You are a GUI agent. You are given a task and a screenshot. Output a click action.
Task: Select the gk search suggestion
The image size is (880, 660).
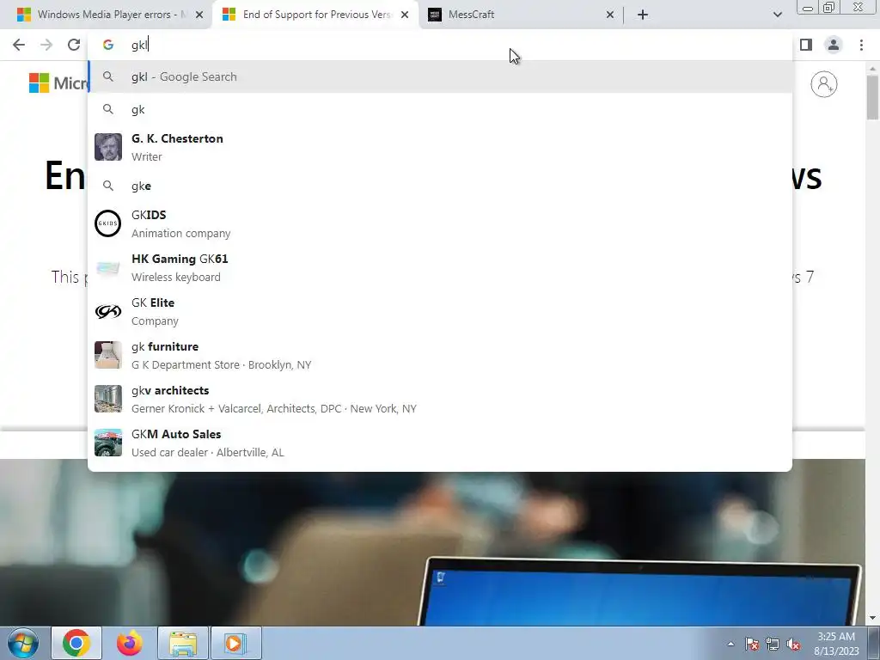[440, 109]
